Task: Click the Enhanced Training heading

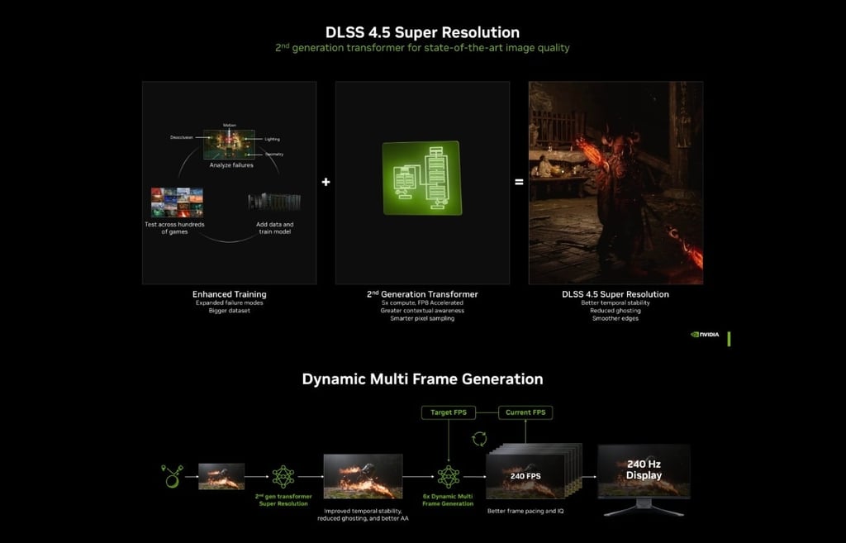Action: (x=230, y=294)
